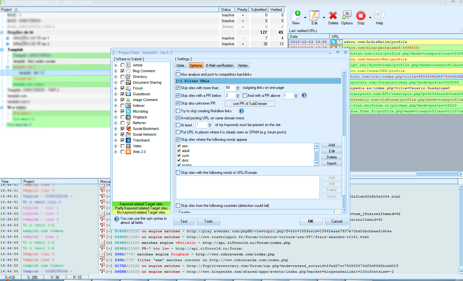Click the Web 2.0 engine icon
This screenshot has height=281, width=463.
coord(128,152)
